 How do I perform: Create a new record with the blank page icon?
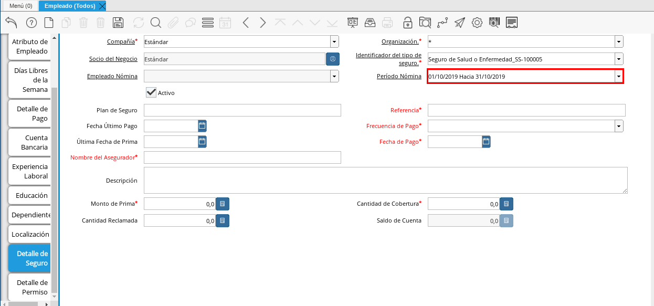49,23
